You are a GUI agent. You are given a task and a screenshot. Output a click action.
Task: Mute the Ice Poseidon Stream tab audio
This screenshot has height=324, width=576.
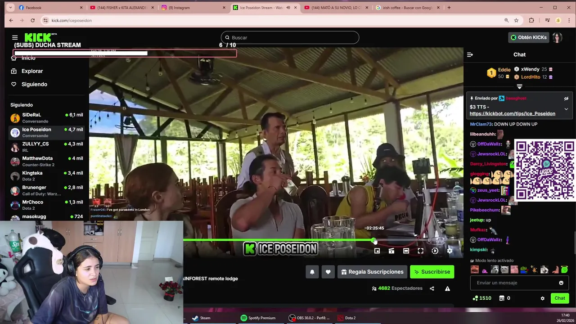click(x=288, y=8)
